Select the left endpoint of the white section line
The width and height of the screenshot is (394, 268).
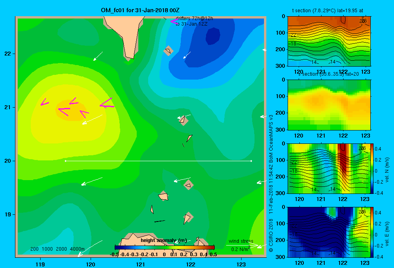(x=65, y=161)
